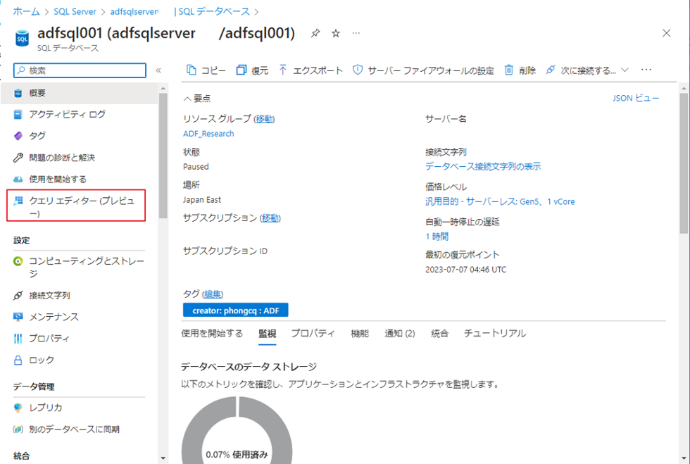Open Query Editor (クエリ エディター) in sidebar
Screen dimensions: 690x464
coord(76,206)
